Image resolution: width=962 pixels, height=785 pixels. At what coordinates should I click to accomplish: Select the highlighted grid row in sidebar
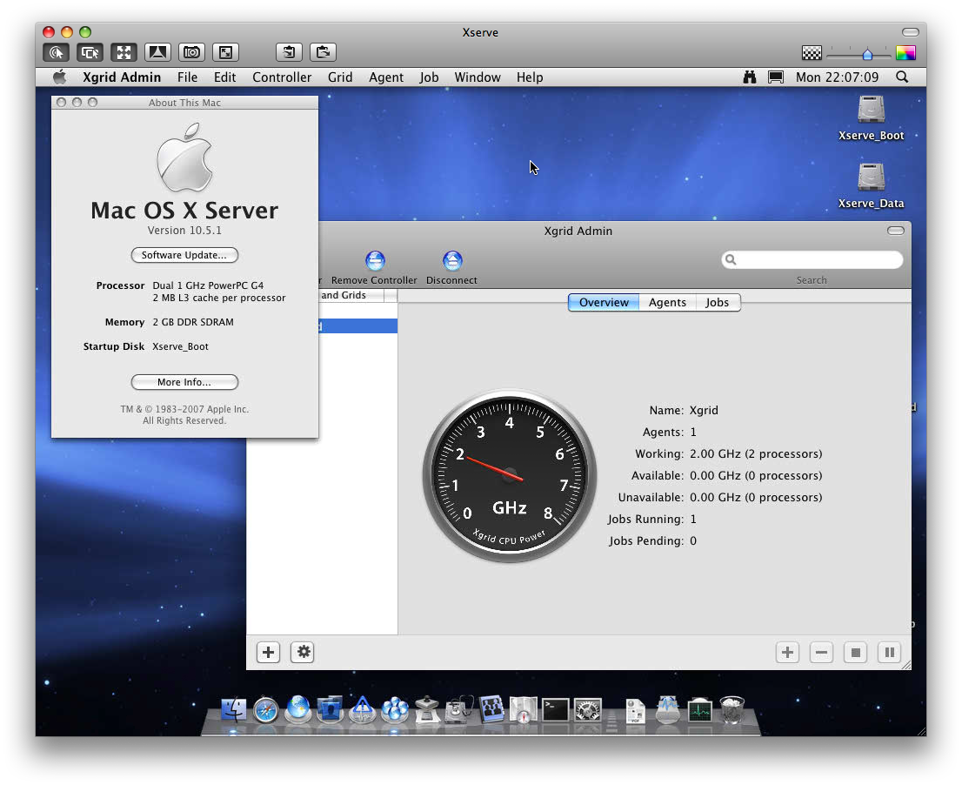tap(357, 325)
